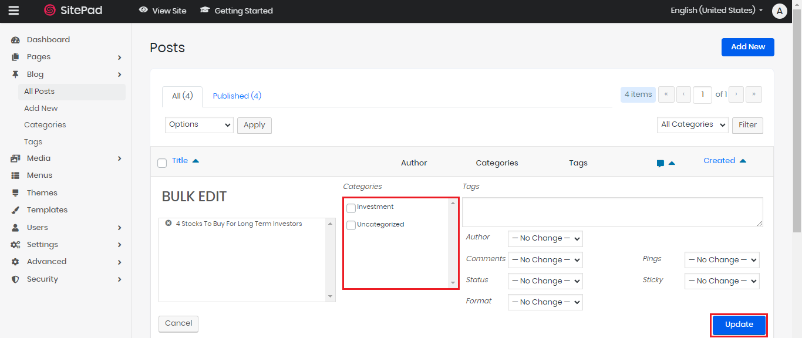Click the categories list scrollbar
Viewport: 802px width, 338px height.
pos(452,244)
